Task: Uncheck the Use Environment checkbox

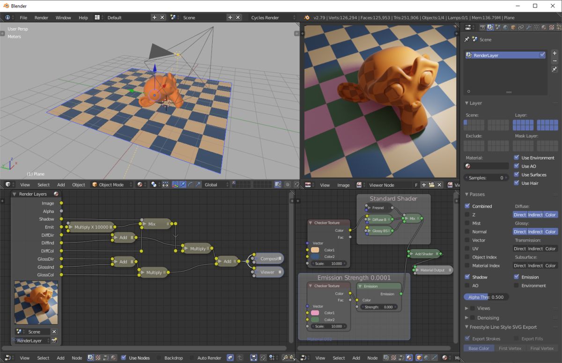Action: (517, 158)
